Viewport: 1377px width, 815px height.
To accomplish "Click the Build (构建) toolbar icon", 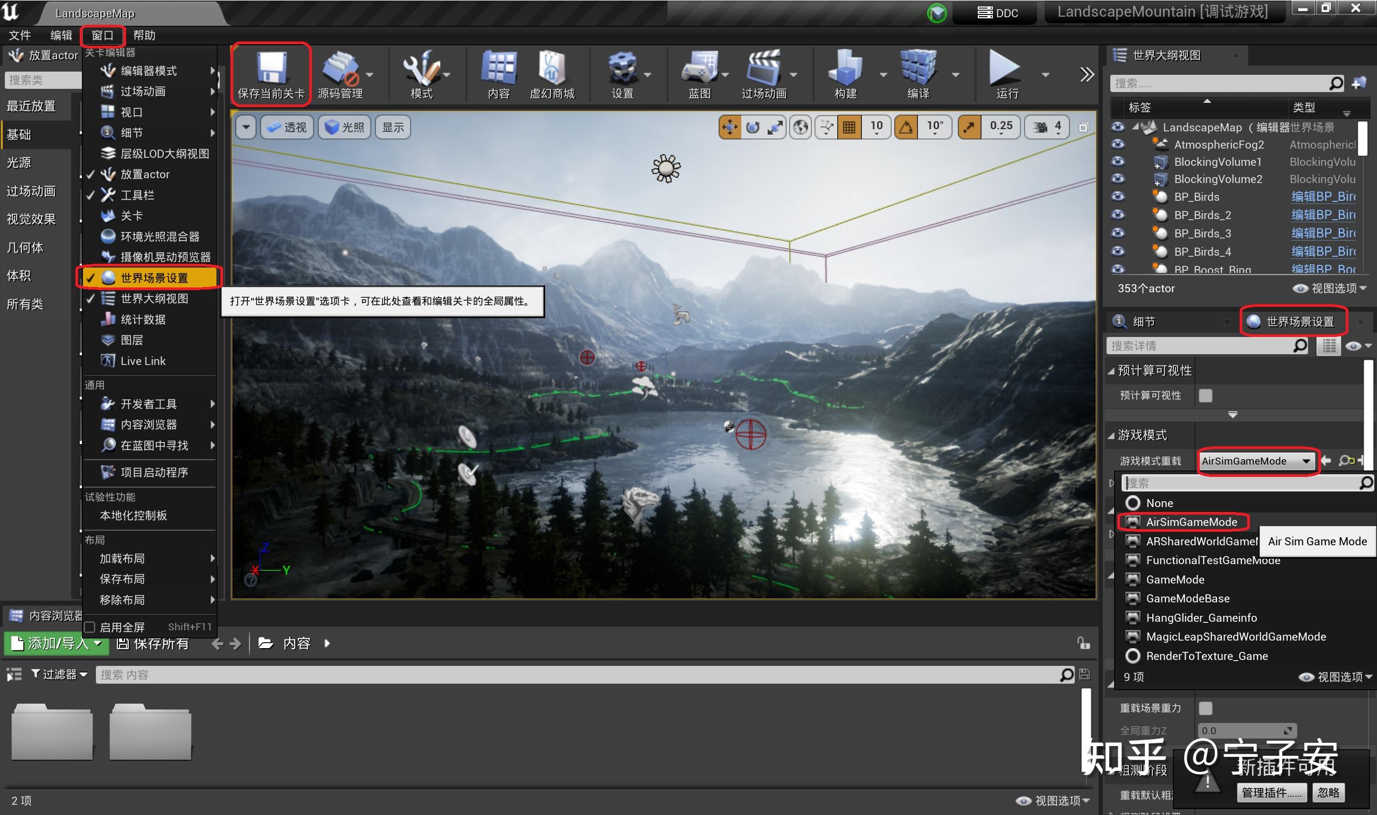I will (x=846, y=69).
